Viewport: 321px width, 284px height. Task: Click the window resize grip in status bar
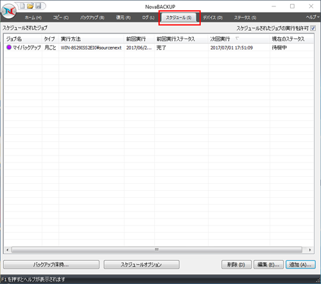[x=318, y=281]
